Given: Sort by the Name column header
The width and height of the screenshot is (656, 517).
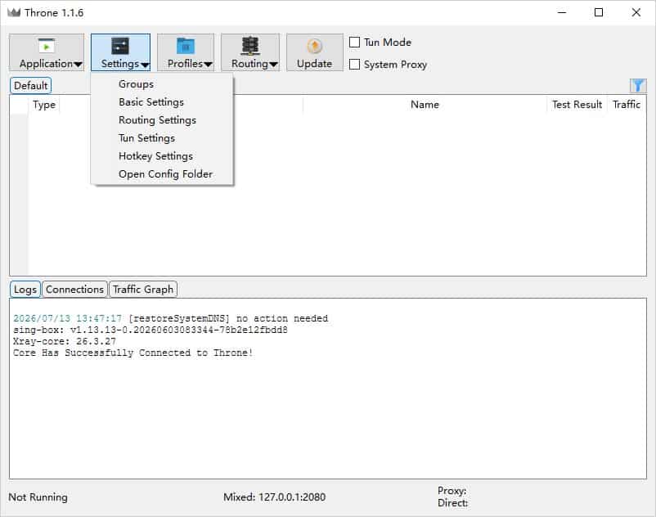Looking at the screenshot, I should (x=425, y=105).
